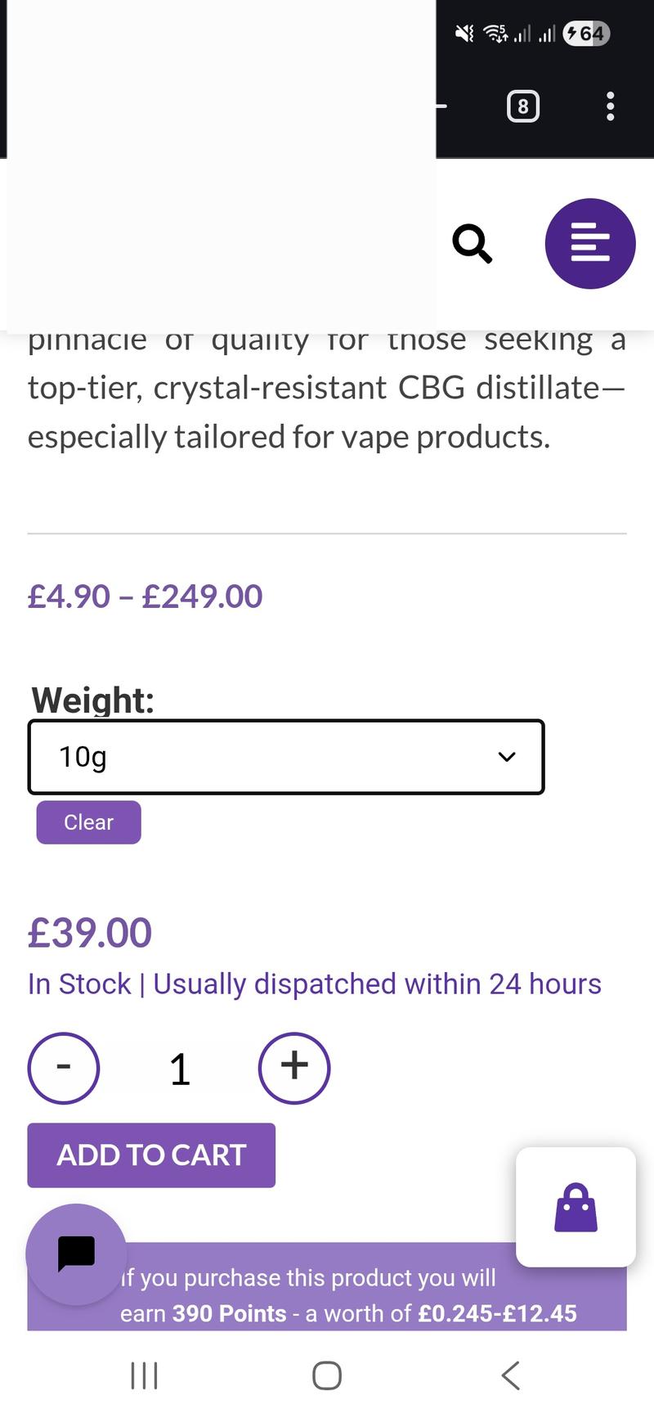Tap the Wi-Fi status icon
Image resolution: width=654 pixels, height=1418 pixels.
click(495, 34)
